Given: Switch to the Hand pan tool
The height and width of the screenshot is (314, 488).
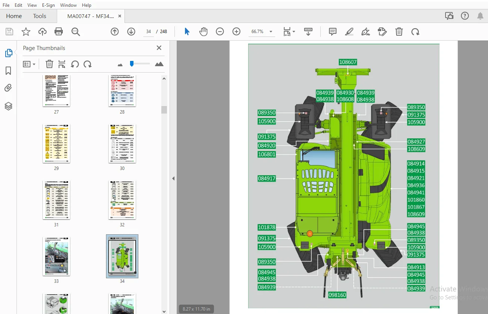Looking at the screenshot, I should tap(203, 32).
